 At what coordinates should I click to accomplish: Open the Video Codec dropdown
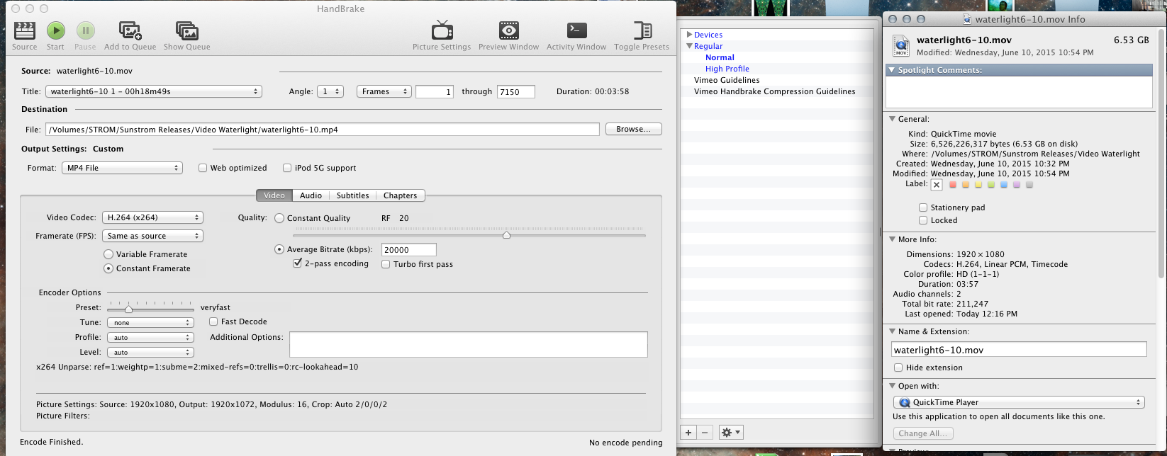(x=152, y=217)
